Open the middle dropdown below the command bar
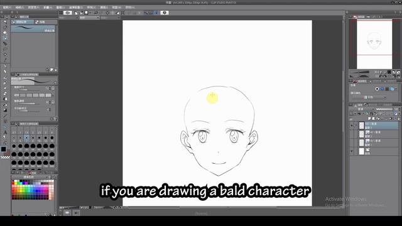The height and width of the screenshot is (226, 402). [x=89, y=18]
